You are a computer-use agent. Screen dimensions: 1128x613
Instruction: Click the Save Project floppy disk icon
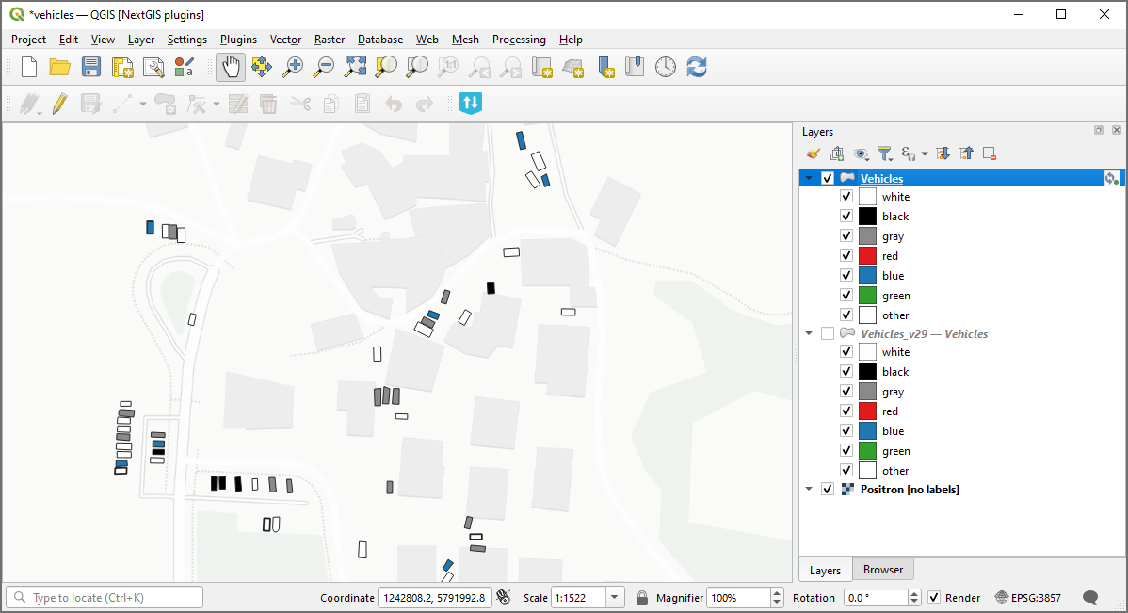pos(91,67)
